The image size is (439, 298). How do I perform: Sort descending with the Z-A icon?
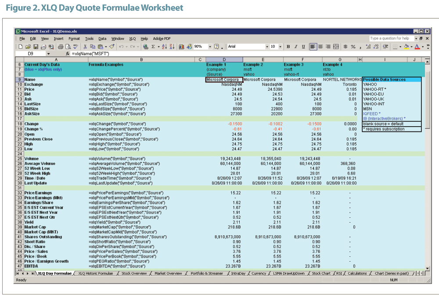tap(172, 47)
